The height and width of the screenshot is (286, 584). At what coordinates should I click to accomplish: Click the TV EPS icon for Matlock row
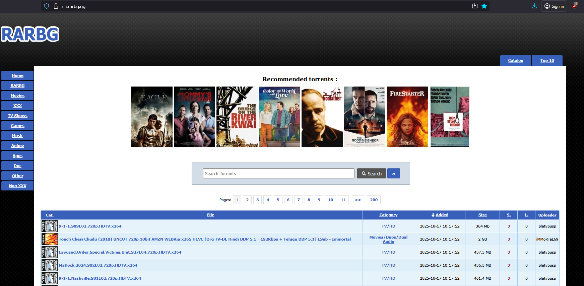50,265
